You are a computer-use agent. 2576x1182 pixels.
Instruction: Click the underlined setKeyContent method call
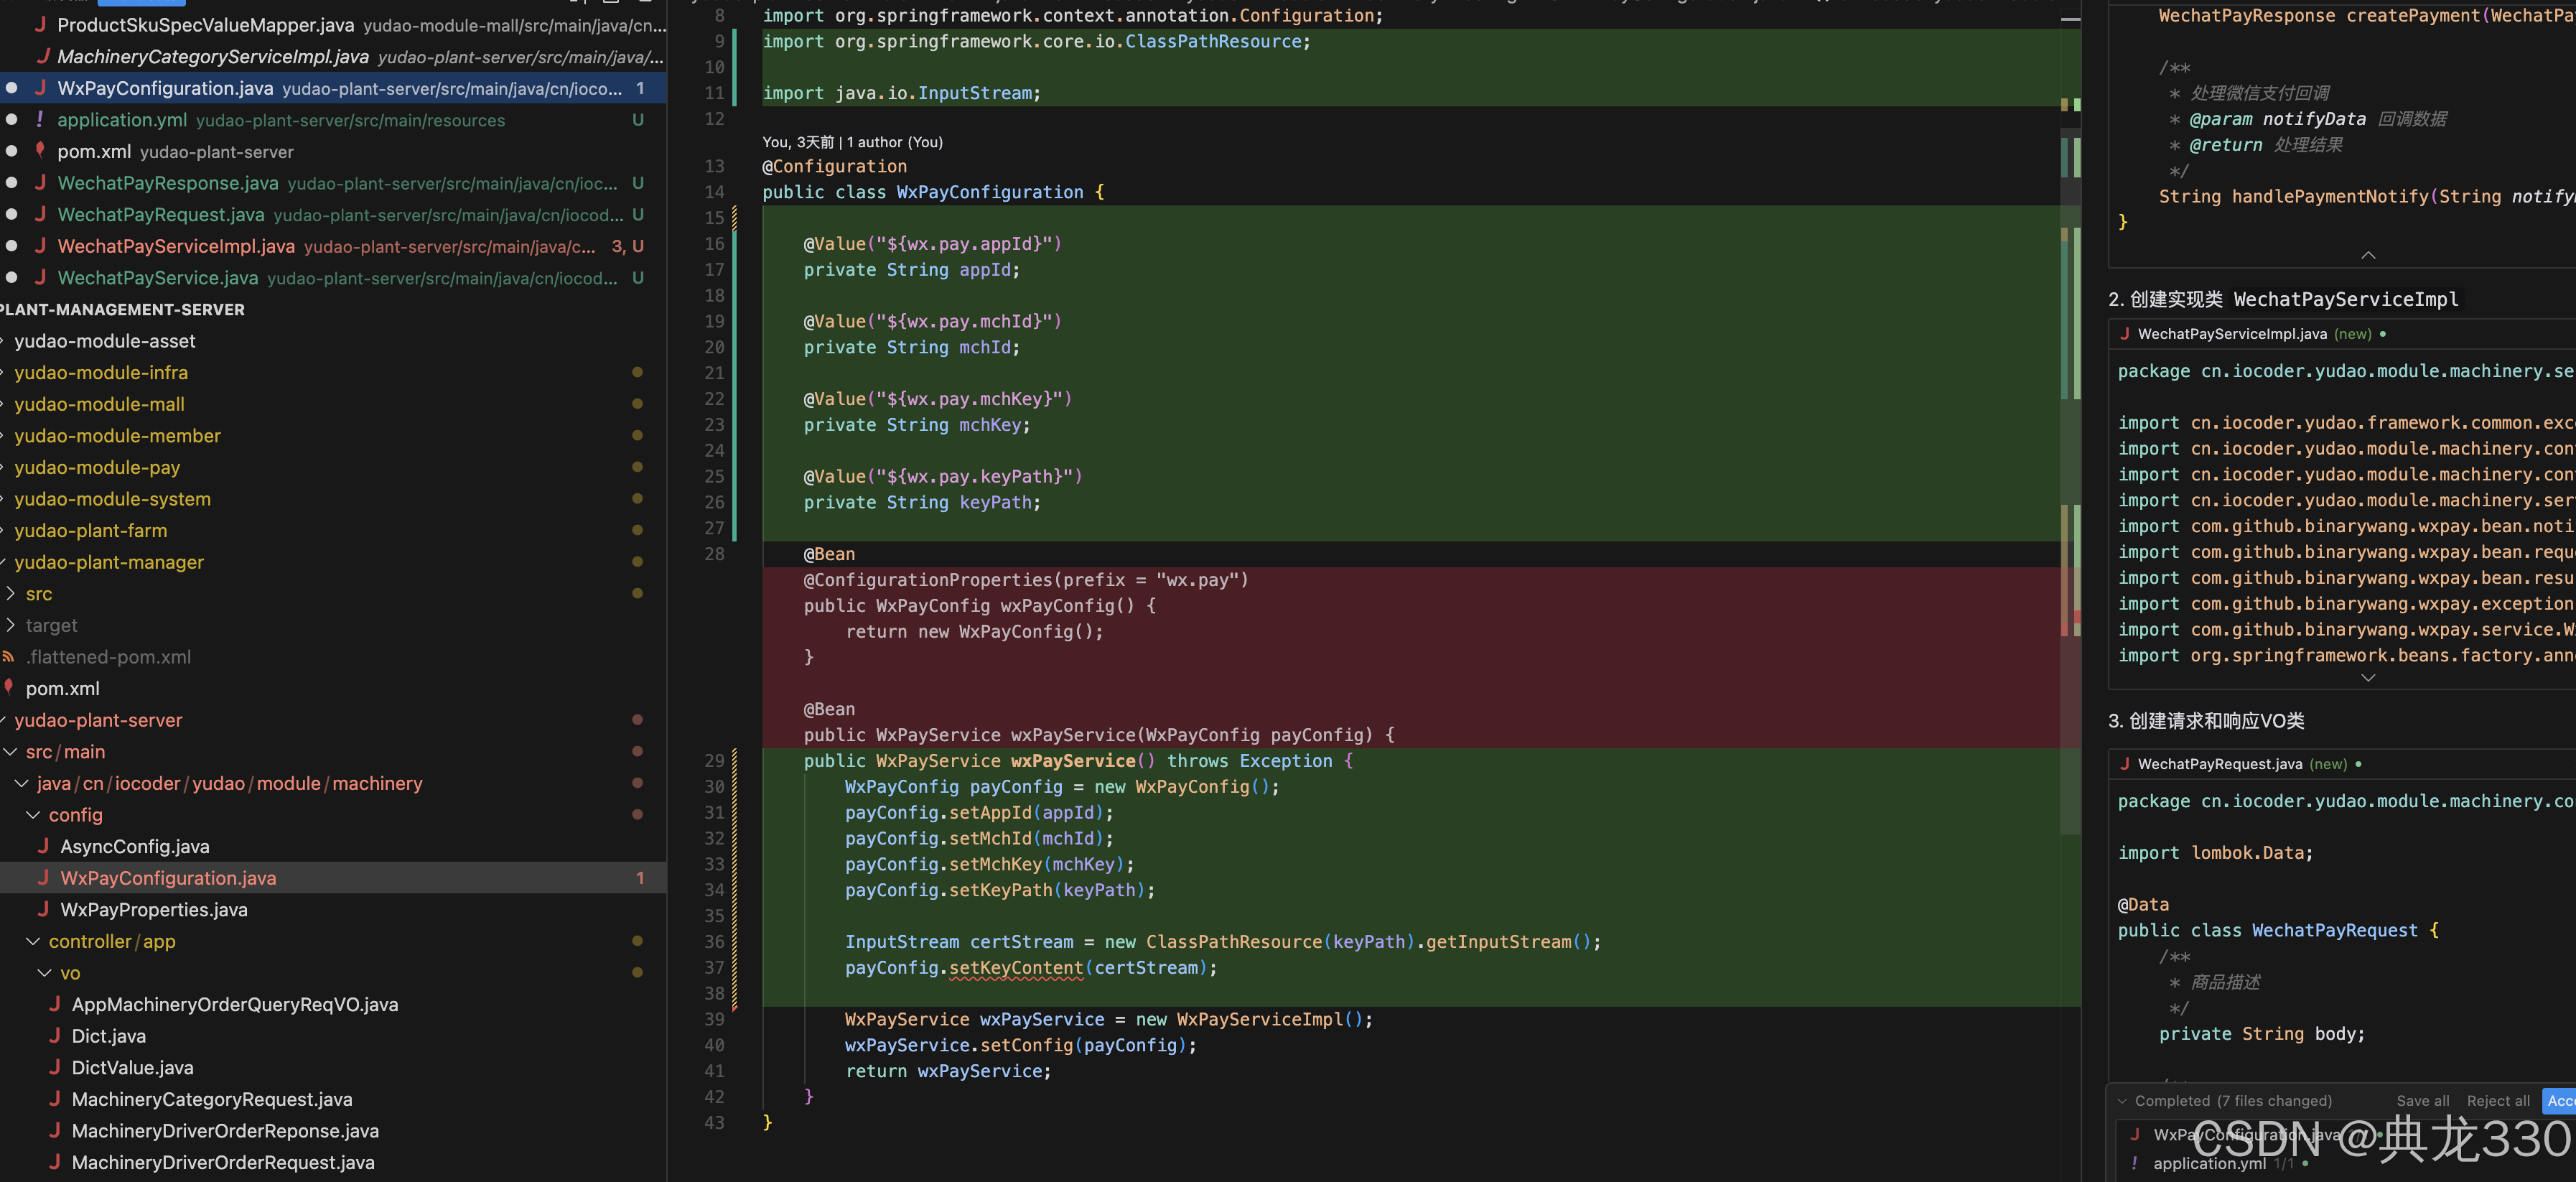[1015, 968]
